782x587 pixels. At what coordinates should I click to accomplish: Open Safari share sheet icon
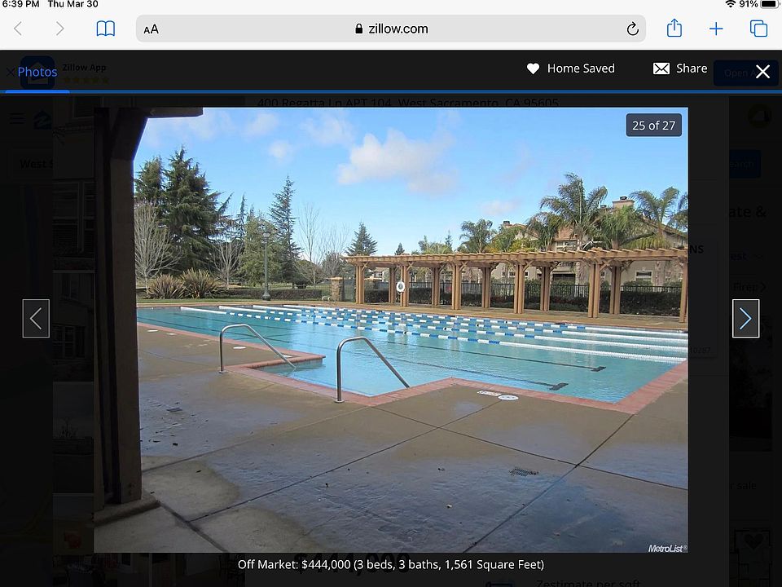click(x=674, y=28)
